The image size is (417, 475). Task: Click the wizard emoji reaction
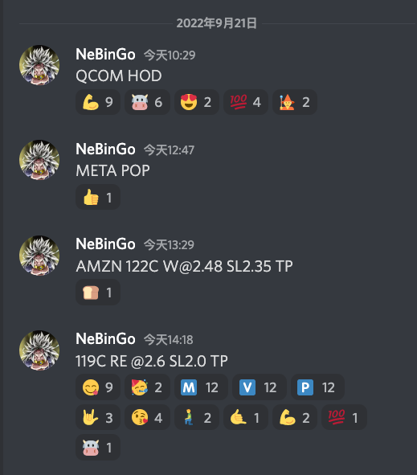pyautogui.click(x=295, y=102)
